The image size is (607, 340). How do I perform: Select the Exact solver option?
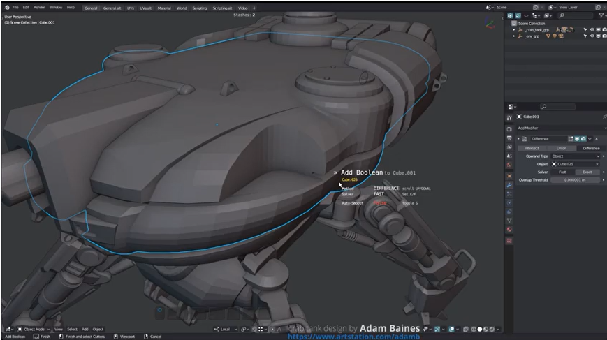(587, 172)
